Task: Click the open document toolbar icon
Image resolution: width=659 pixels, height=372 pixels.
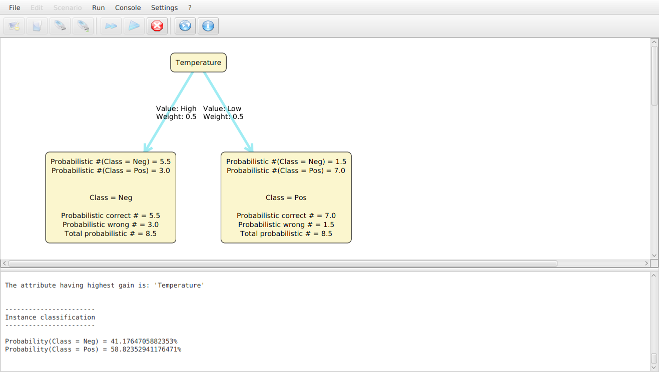Action: pyautogui.click(x=37, y=26)
